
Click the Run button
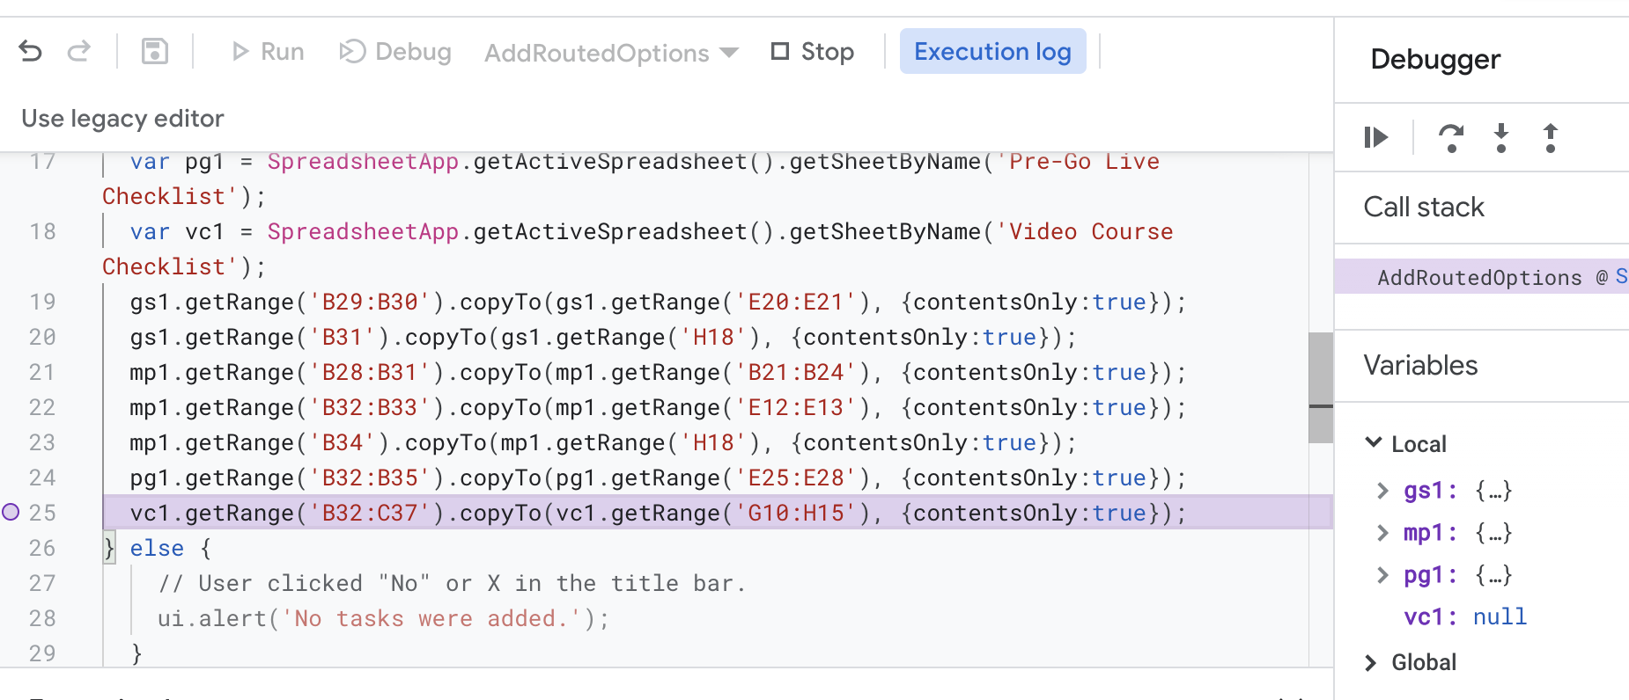268,52
